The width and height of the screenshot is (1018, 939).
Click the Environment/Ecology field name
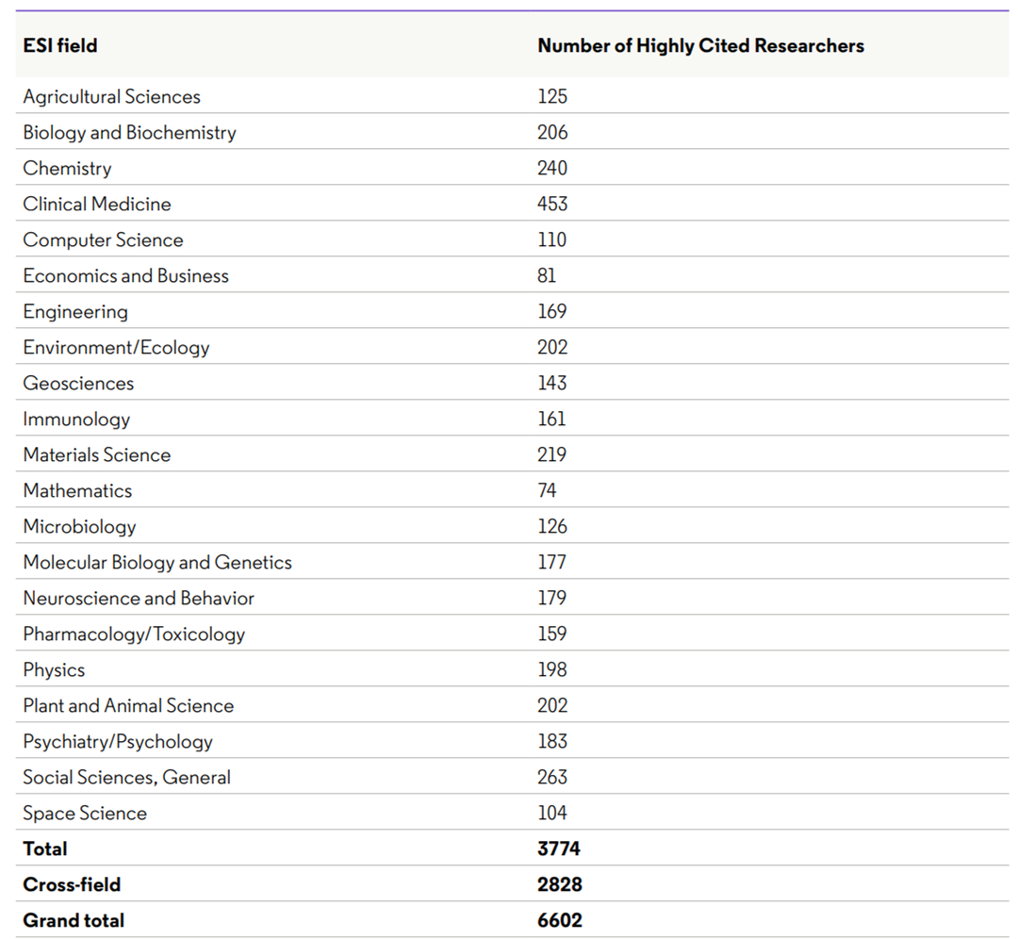pyautogui.click(x=116, y=347)
